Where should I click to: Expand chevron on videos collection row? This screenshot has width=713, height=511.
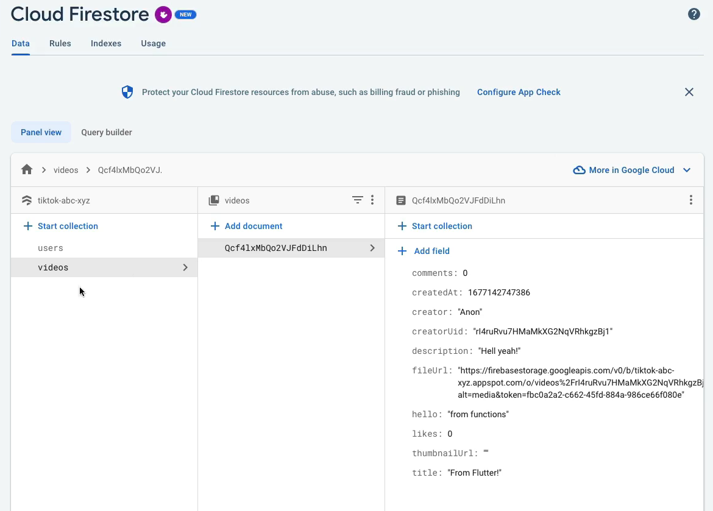click(x=185, y=267)
